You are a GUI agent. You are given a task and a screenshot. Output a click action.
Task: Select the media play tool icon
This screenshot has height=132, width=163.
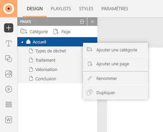tap(9, 89)
